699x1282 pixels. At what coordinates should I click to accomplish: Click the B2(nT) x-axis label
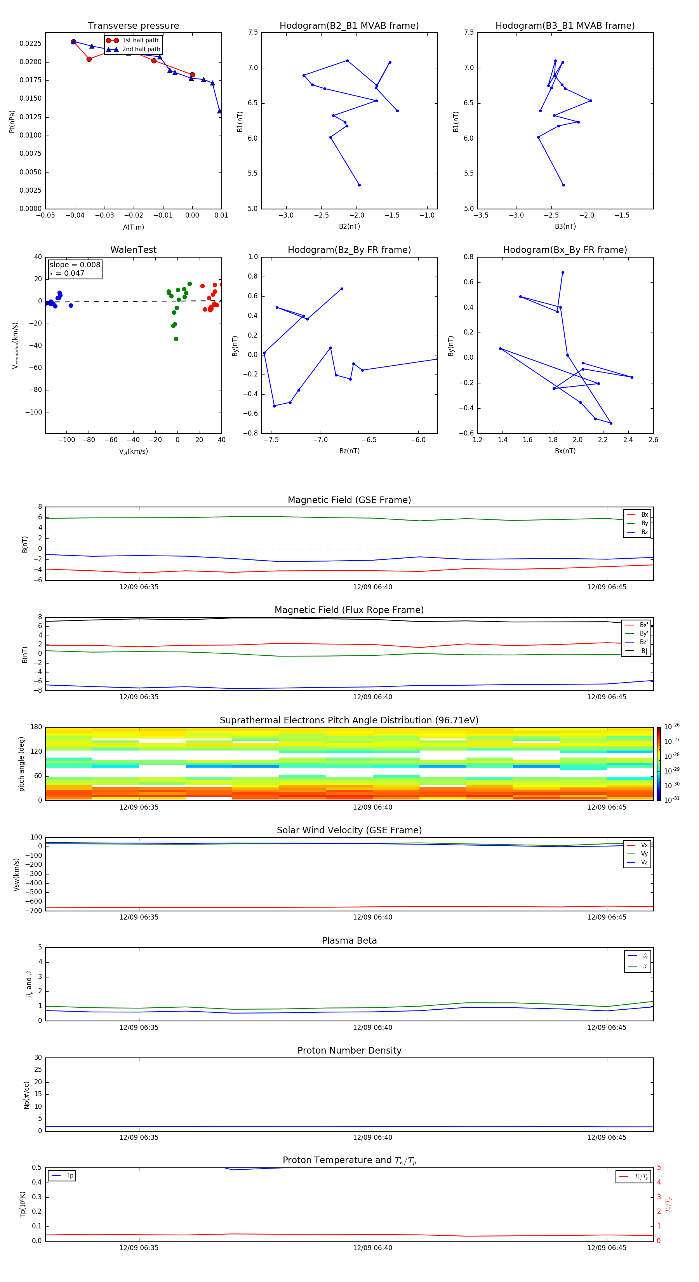[x=349, y=226]
